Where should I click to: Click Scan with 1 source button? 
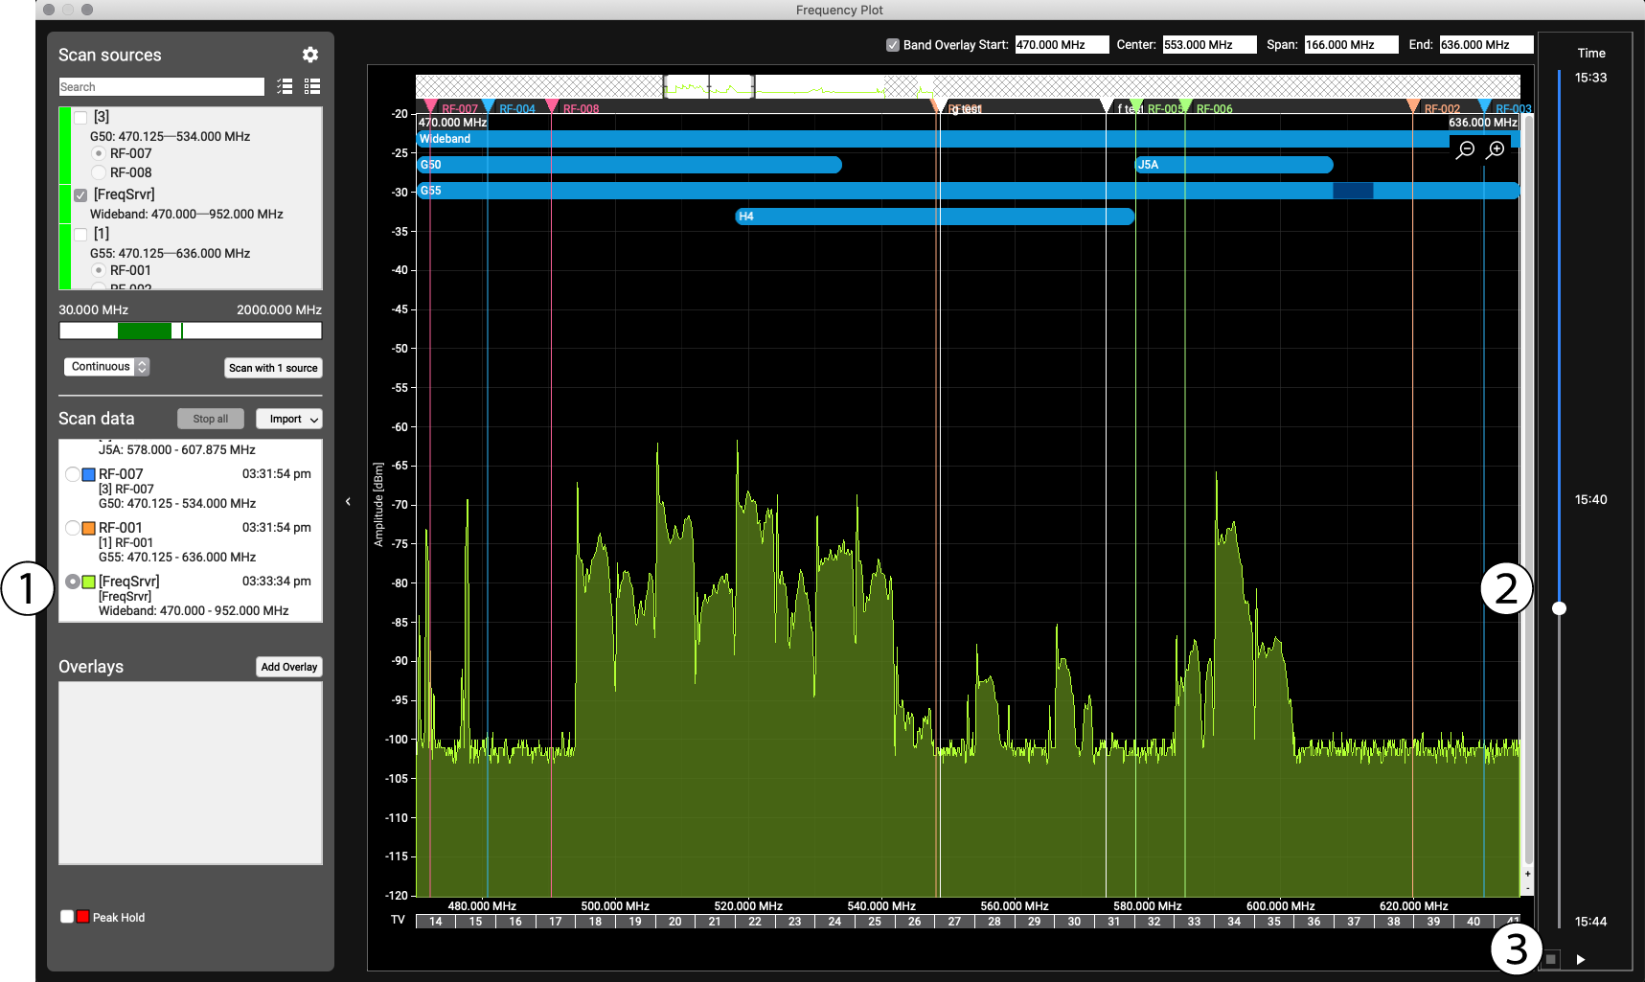pyautogui.click(x=273, y=368)
